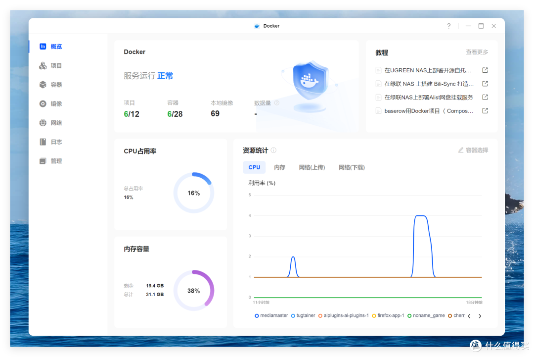Click the CPU 16% usage ring

coord(194,193)
